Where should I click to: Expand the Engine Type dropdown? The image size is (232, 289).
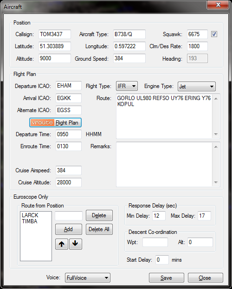coord(197,87)
